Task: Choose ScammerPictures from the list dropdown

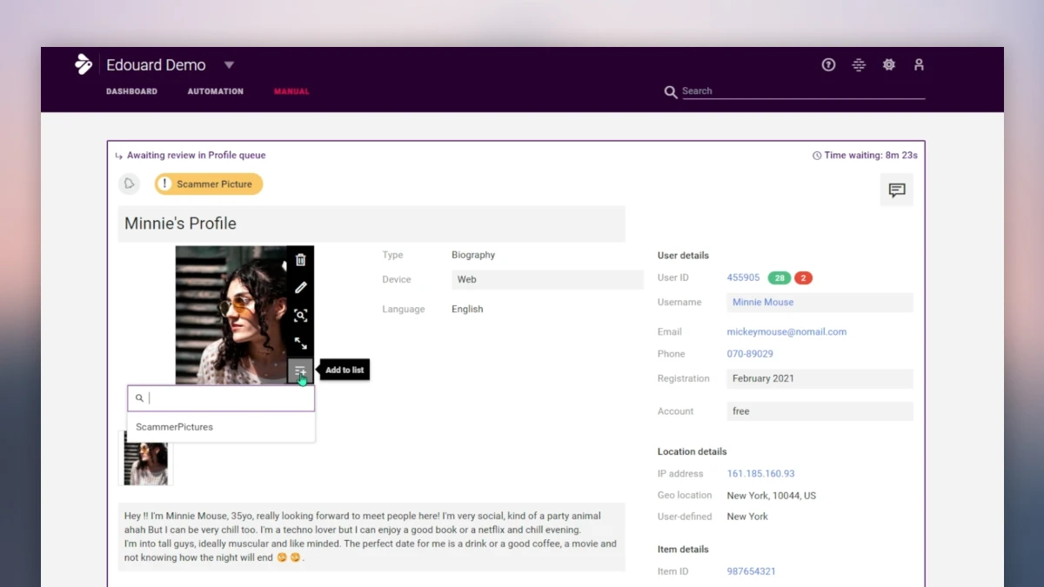Action: pos(221,427)
